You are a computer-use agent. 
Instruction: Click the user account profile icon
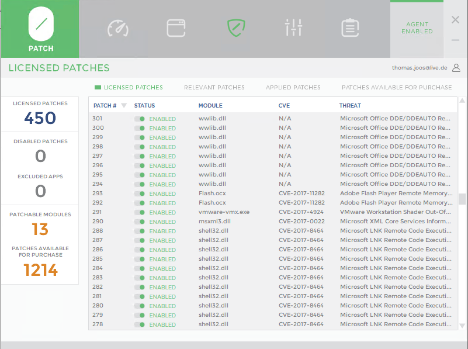(x=456, y=68)
